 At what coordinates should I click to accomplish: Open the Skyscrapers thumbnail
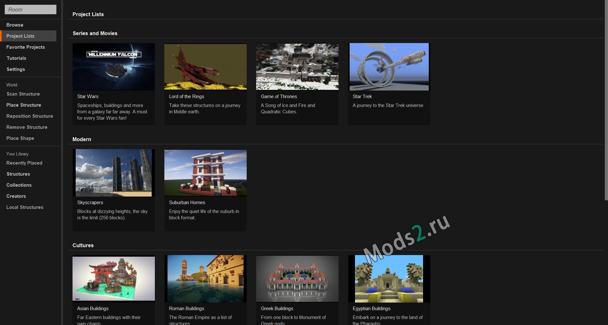(114, 173)
